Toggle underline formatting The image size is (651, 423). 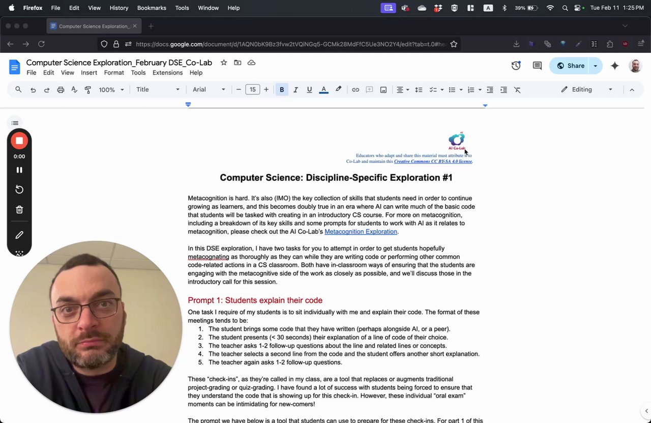click(309, 90)
